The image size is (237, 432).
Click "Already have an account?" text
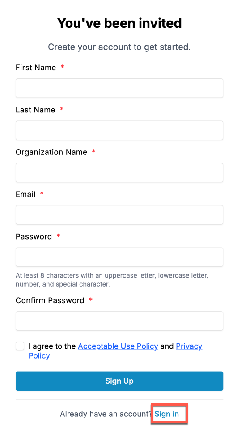point(106,414)
